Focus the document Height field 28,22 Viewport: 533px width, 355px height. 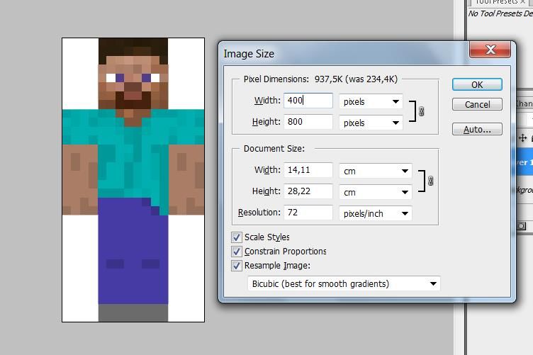[308, 191]
